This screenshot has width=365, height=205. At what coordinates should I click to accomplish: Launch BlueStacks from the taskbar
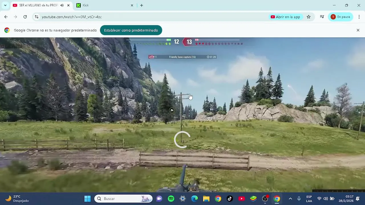[x=253, y=198]
